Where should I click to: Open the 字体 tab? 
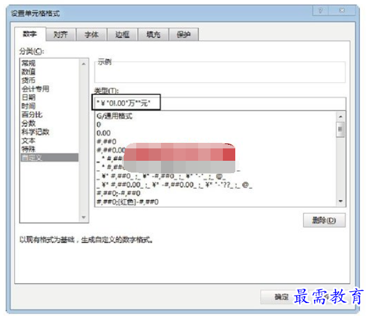(x=92, y=35)
